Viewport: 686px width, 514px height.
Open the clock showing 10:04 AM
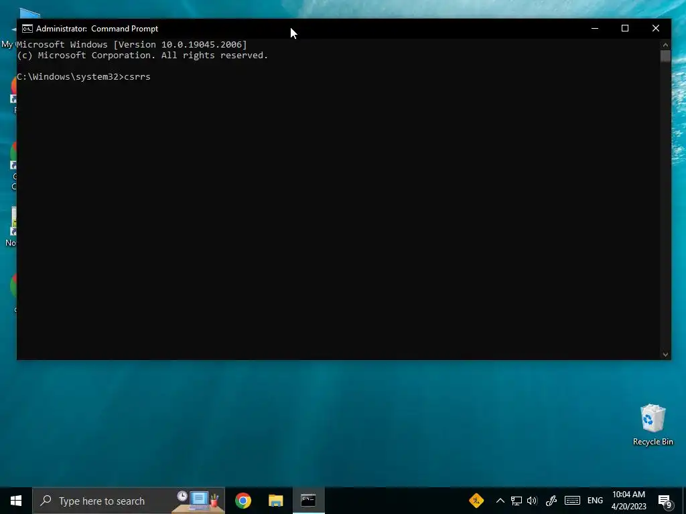pos(628,501)
